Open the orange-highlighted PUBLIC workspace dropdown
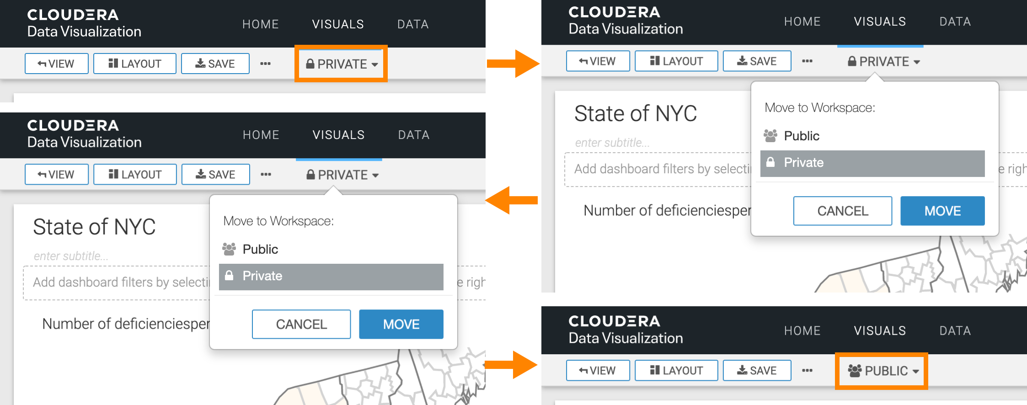 883,371
